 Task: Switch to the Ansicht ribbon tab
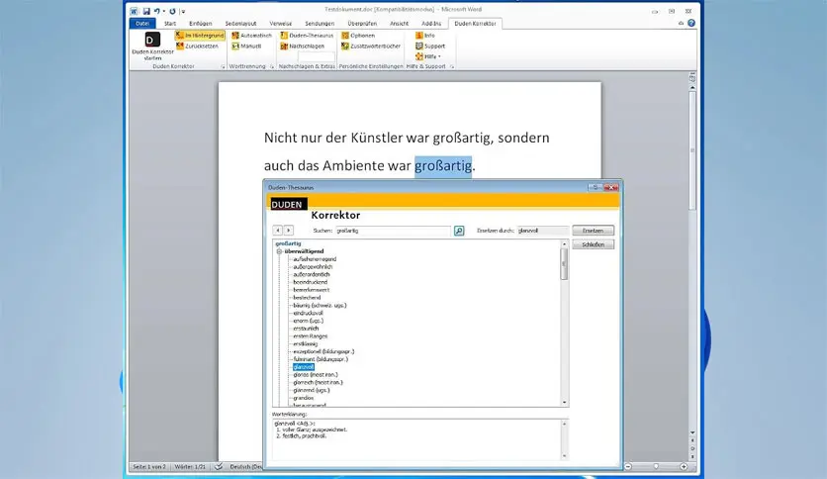[x=400, y=23]
